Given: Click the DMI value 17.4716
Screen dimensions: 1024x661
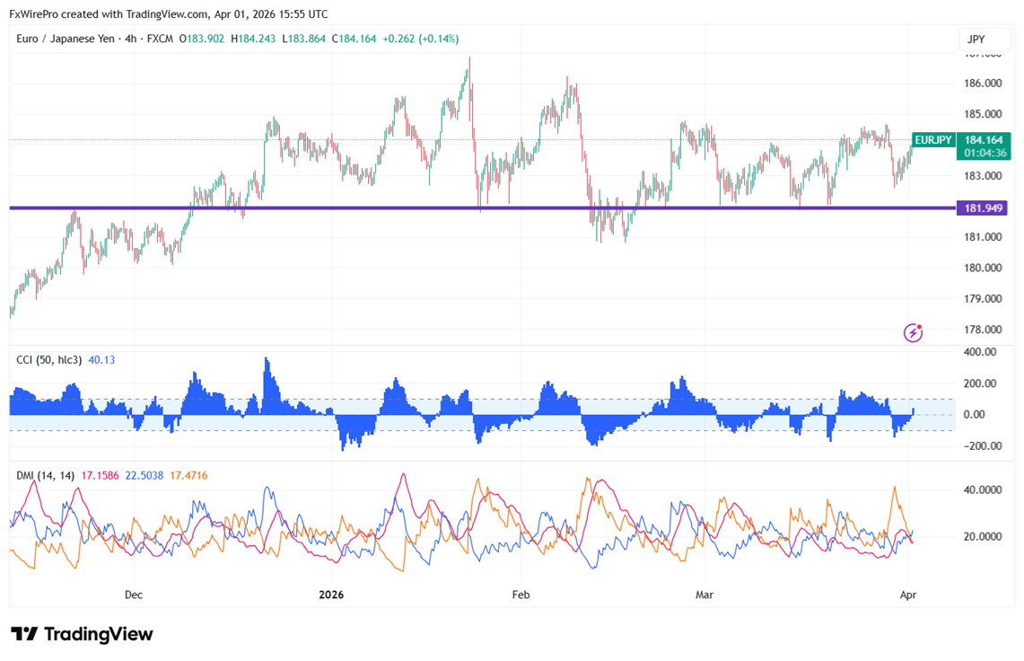Looking at the screenshot, I should coord(188,475).
